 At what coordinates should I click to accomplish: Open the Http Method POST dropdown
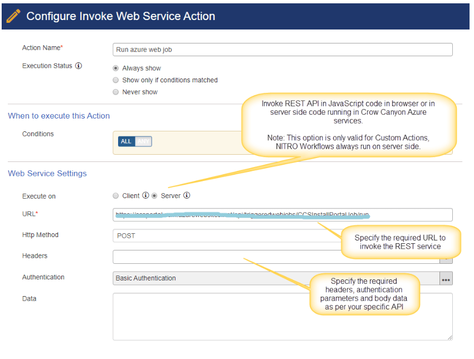[x=223, y=236]
